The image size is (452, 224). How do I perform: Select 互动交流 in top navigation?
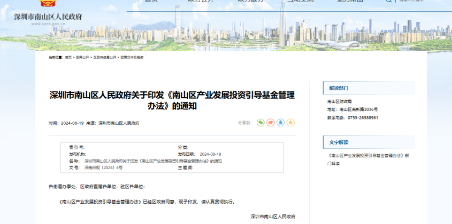[300, 2]
